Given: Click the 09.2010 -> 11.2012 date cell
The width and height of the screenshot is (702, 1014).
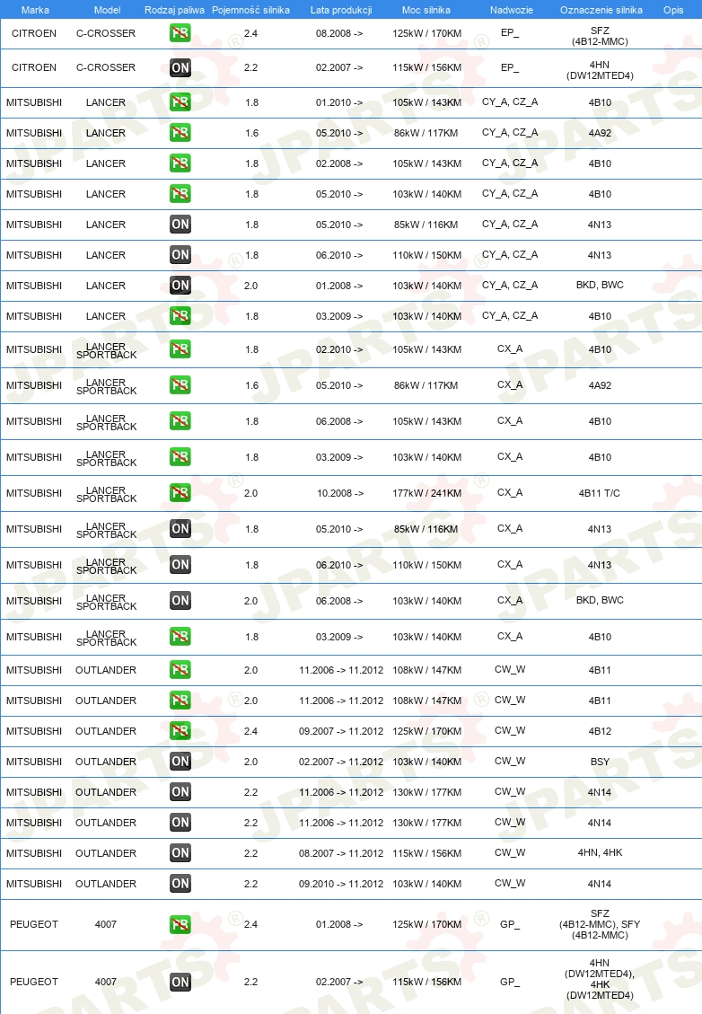Looking at the screenshot, I should pyautogui.click(x=340, y=884).
